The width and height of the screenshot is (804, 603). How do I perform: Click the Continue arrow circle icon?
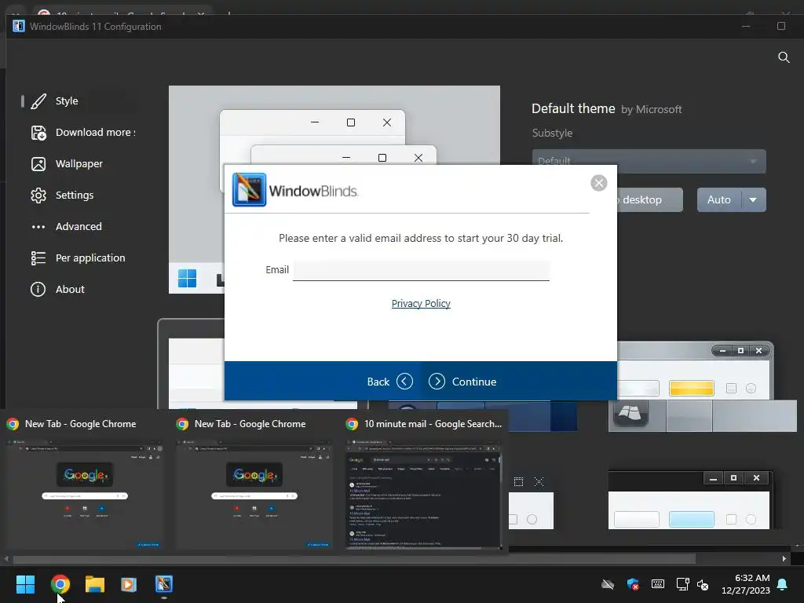click(437, 382)
